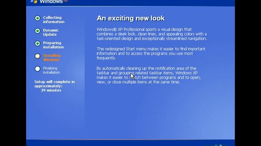261x146 pixels.
Task: Click paragraph beginning "The redesigned Start menu"
Action: click(x=151, y=53)
